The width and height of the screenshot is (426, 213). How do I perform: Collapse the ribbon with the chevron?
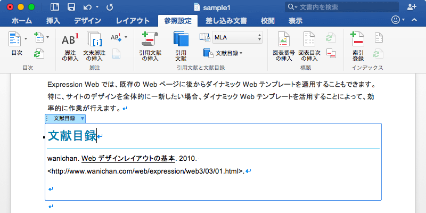click(x=414, y=20)
